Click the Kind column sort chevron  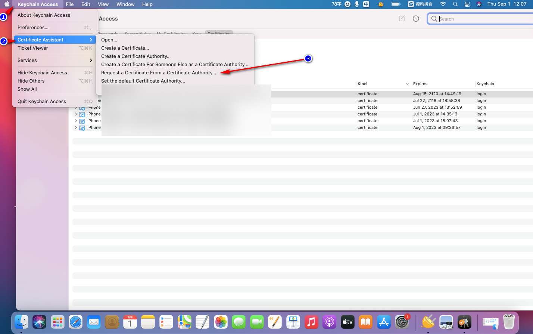[407, 84]
